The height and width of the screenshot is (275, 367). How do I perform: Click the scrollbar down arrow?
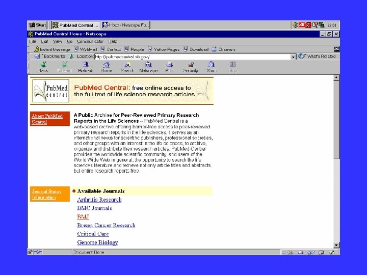tap(336, 245)
